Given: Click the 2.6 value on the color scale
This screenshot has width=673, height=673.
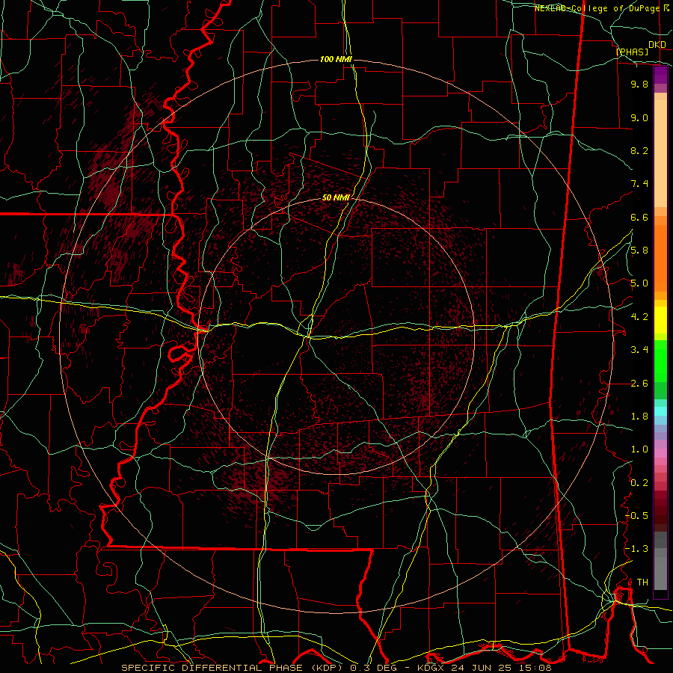Looking at the screenshot, I should click(x=639, y=384).
